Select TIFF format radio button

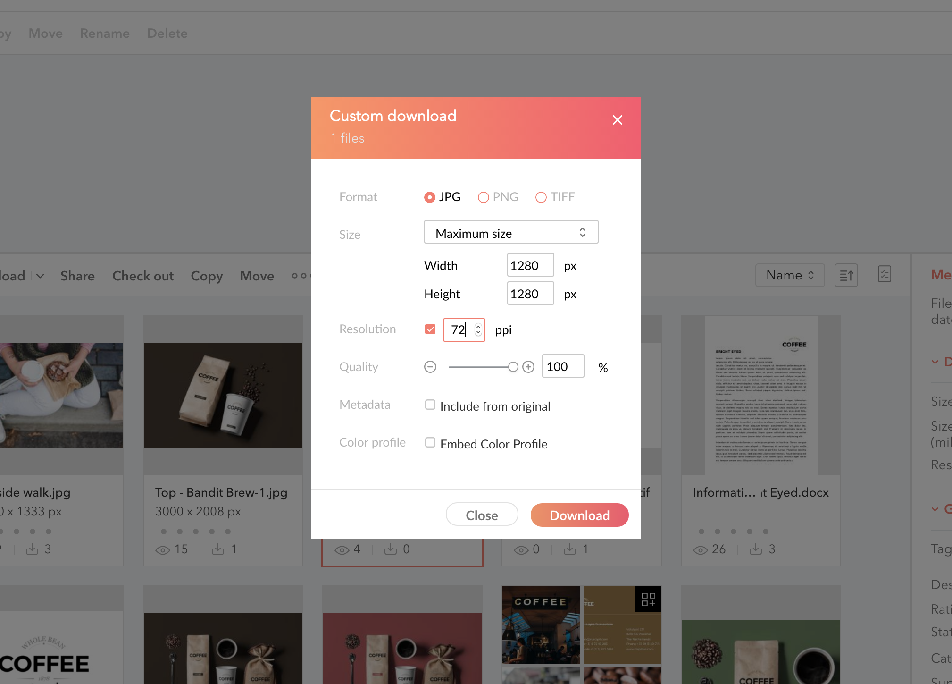coord(541,197)
